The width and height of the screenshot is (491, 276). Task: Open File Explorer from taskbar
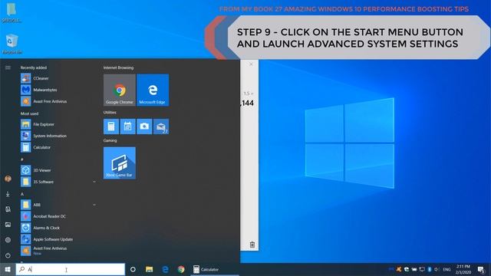click(x=149, y=269)
